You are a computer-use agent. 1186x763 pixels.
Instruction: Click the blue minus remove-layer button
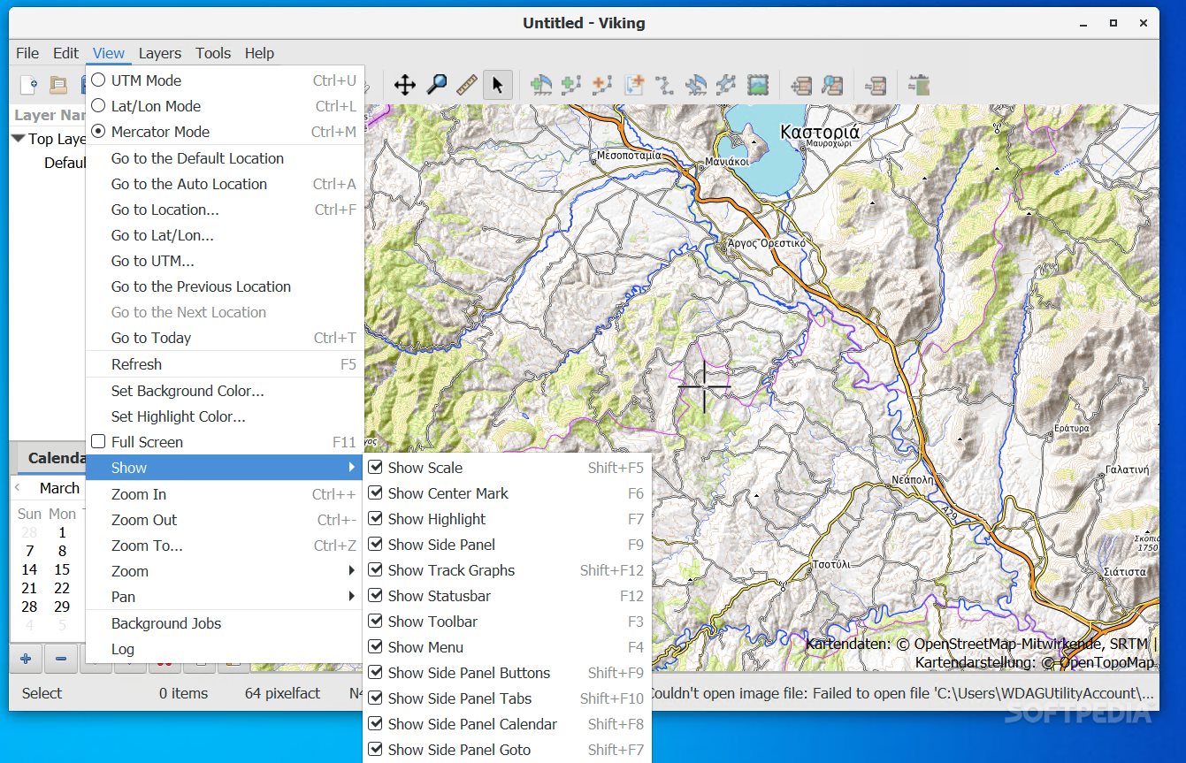click(60, 658)
